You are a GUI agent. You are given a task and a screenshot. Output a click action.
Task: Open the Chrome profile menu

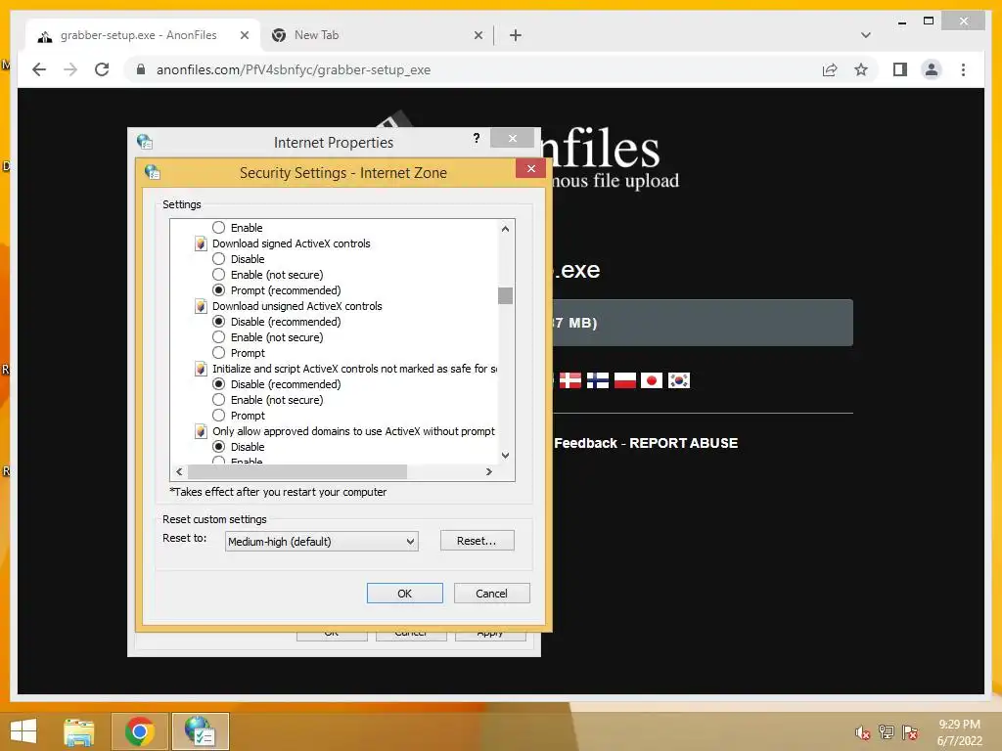point(932,69)
